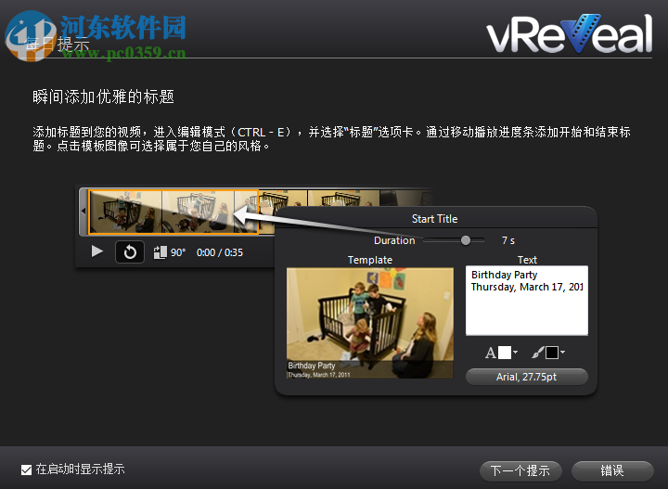Click the Duration slider handle
The width and height of the screenshot is (668, 489).
(466, 240)
